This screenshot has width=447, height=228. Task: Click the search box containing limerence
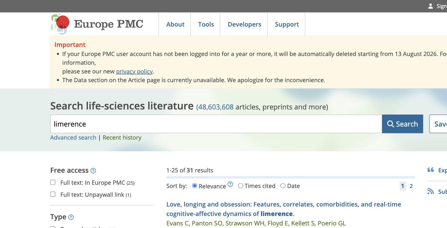pyautogui.click(x=216, y=124)
